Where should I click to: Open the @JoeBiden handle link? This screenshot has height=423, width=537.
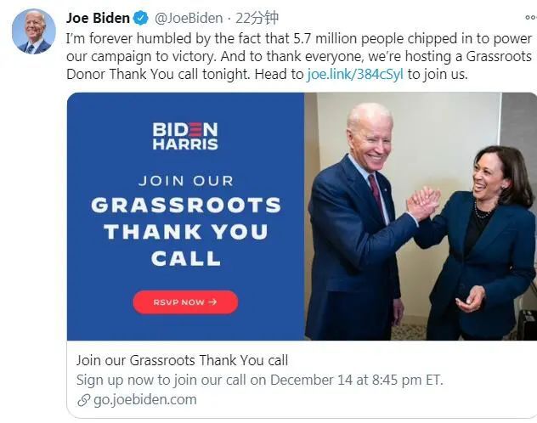click(189, 18)
